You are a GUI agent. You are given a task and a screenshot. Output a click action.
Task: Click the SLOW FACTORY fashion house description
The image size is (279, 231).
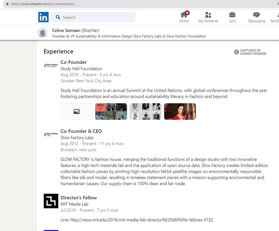[x=164, y=171]
